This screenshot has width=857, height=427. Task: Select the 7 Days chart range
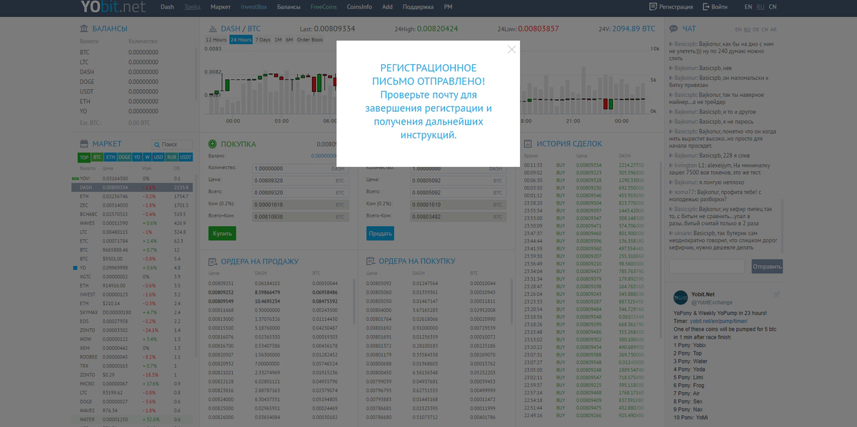[x=263, y=40]
